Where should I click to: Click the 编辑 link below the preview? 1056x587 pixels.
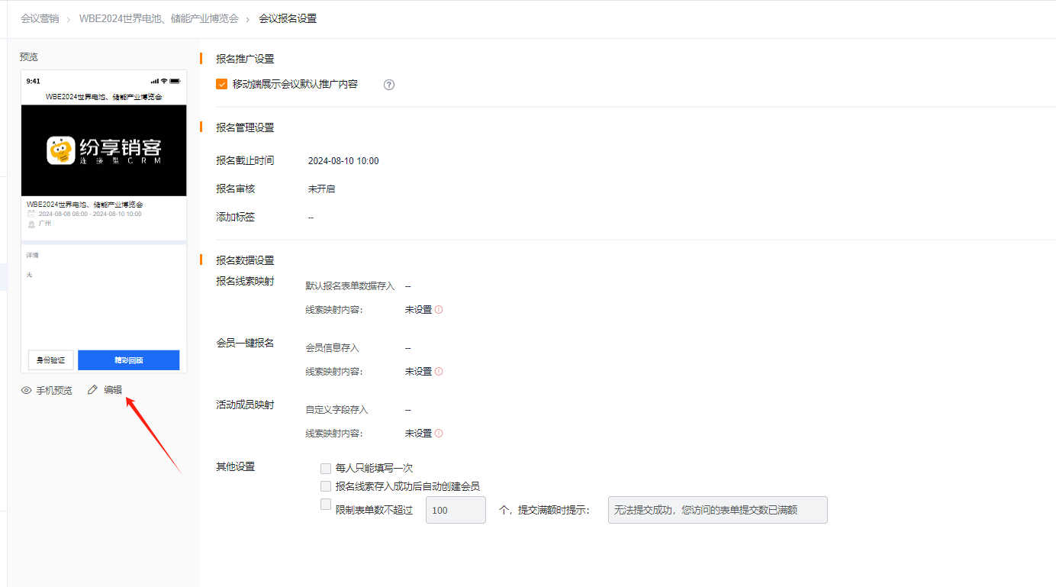point(113,389)
